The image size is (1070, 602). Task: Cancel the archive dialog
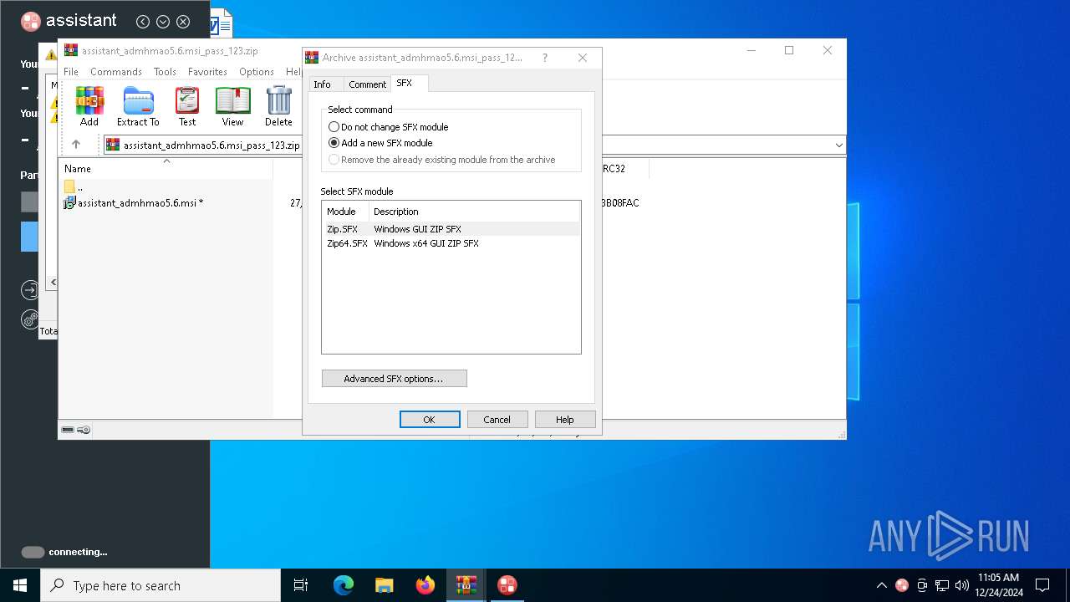click(497, 420)
